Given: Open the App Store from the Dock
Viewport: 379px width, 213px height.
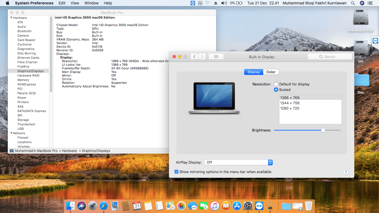Looking at the screenshot, I should 237,206.
